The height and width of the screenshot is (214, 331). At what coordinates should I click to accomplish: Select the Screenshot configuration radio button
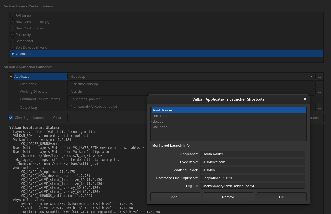click(x=13, y=41)
